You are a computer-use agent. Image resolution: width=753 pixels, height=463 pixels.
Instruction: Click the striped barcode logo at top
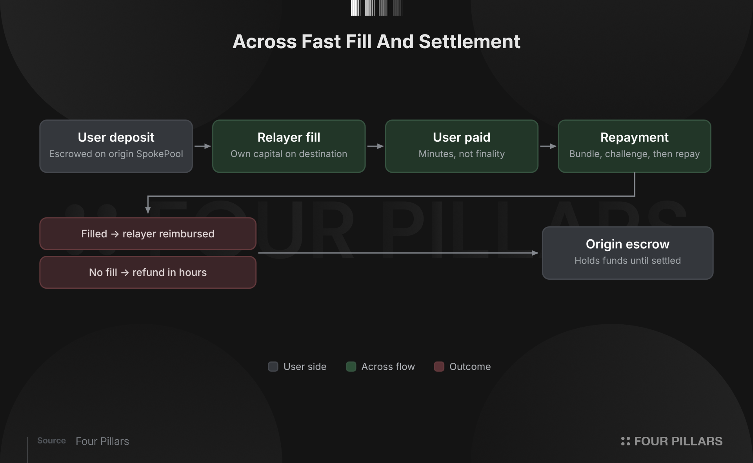point(376,8)
